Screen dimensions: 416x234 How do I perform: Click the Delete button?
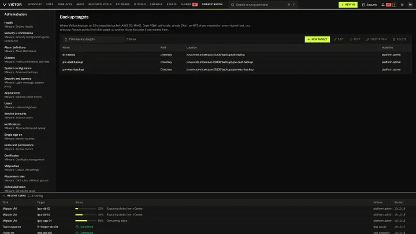tap(399, 39)
